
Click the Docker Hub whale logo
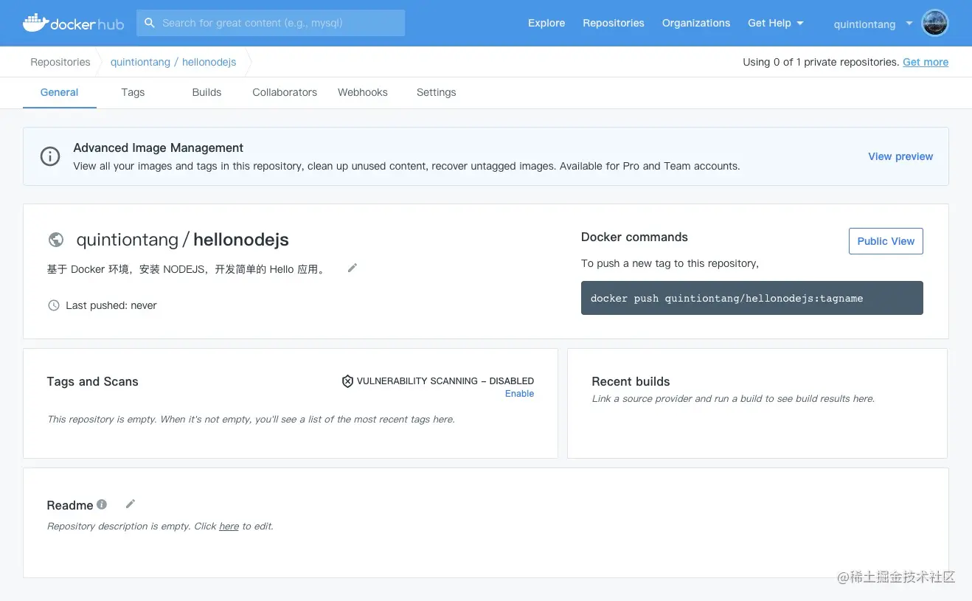click(x=73, y=23)
